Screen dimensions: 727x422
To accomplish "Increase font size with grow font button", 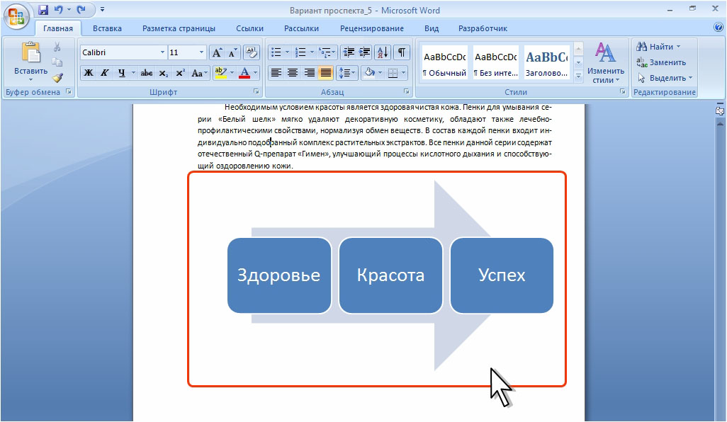I will point(217,52).
